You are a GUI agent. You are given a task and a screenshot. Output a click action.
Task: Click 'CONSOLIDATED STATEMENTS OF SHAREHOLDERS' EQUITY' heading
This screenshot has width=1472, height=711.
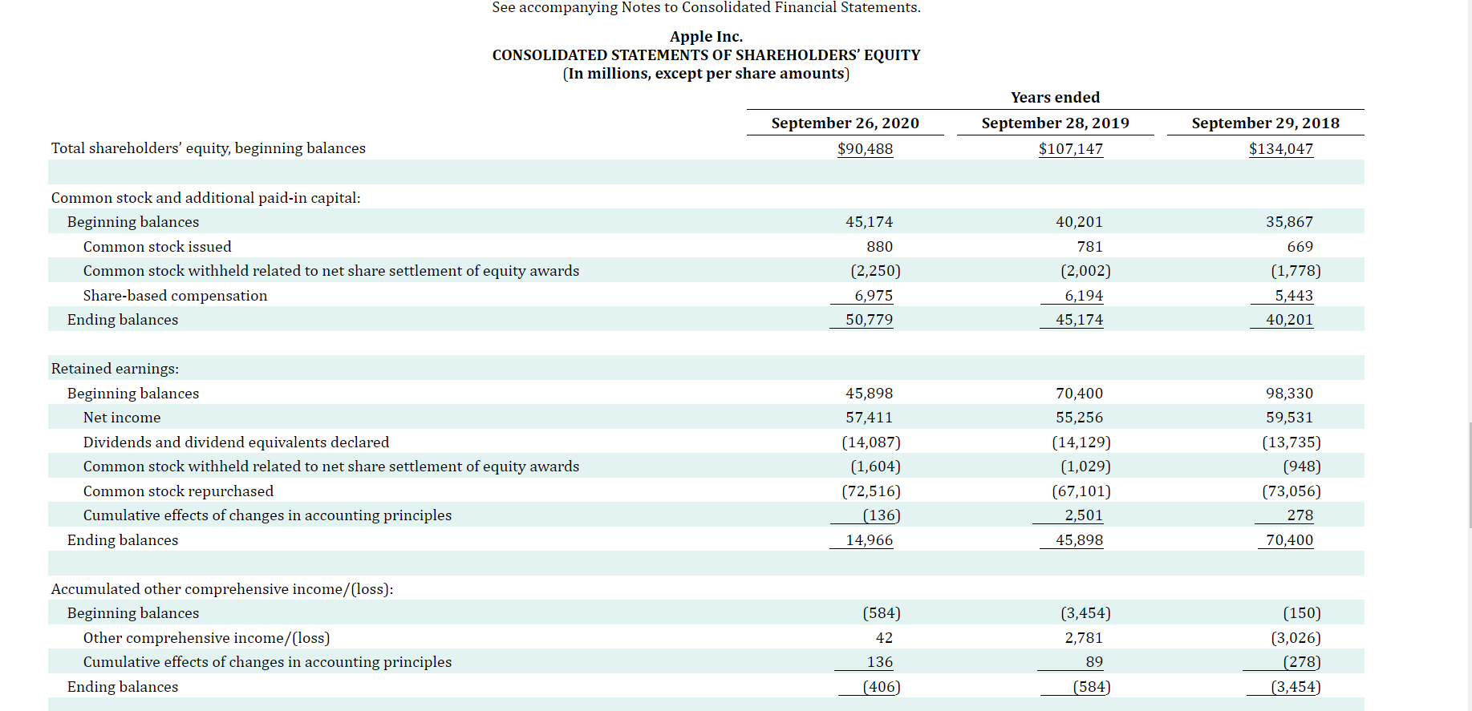pos(706,55)
